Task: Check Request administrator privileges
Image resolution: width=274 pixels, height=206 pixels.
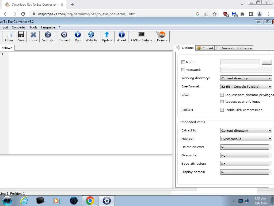Action: click(x=222, y=95)
